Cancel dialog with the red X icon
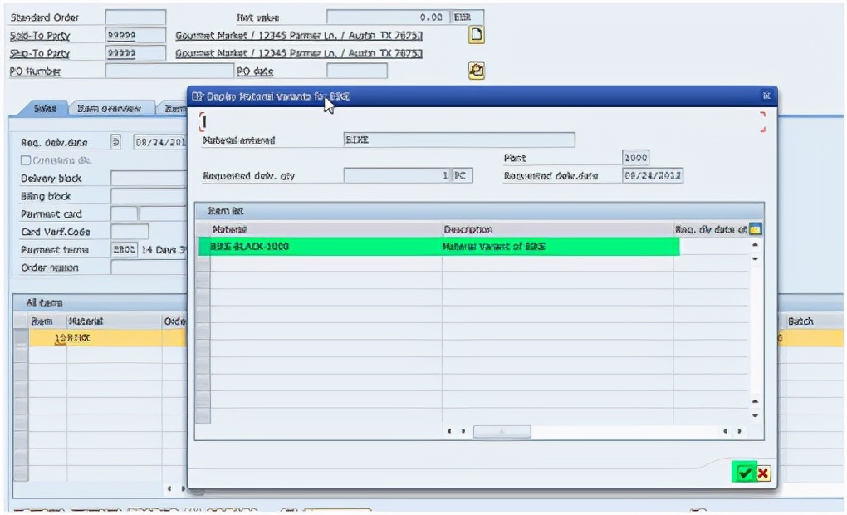847x515 pixels. point(762,473)
